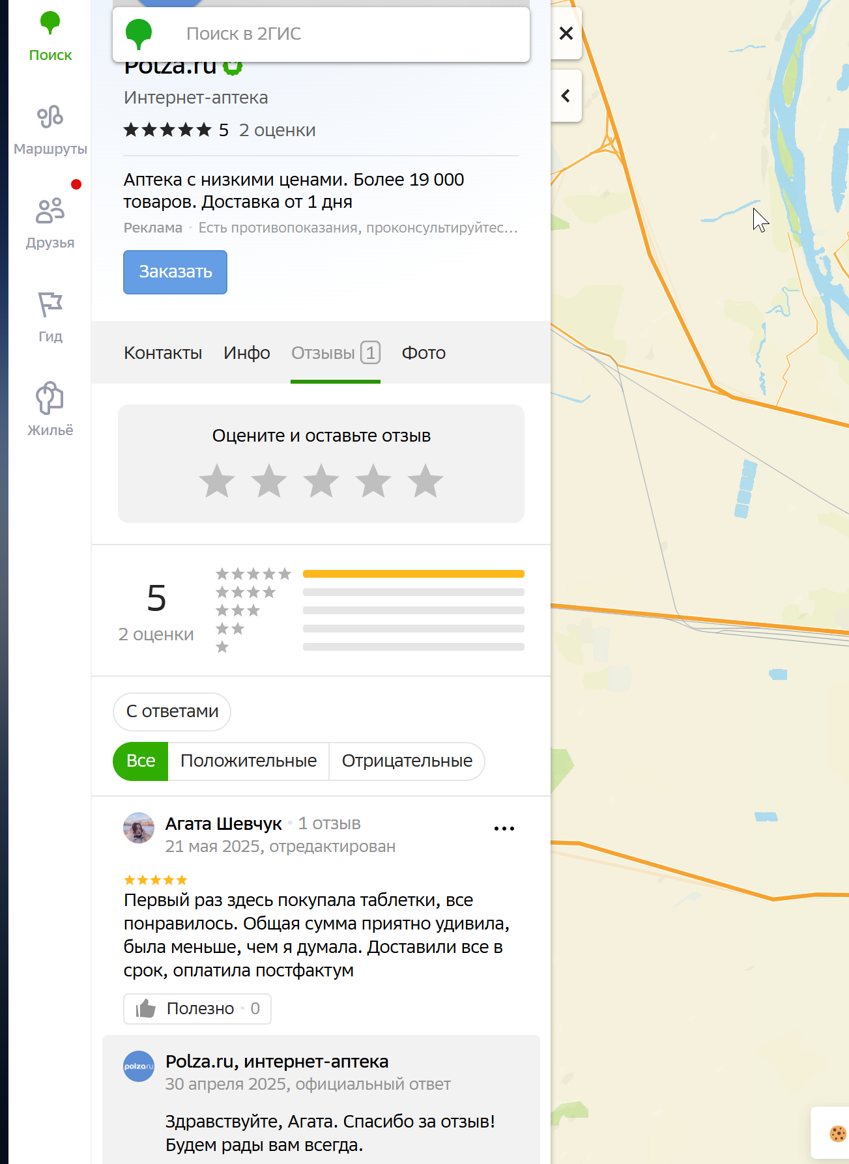The image size is (849, 1164).
Task: Open Агата Шевчук profile avatar
Action: (139, 828)
